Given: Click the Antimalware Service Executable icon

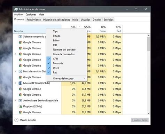Looking at the screenshot, I should [20, 101].
